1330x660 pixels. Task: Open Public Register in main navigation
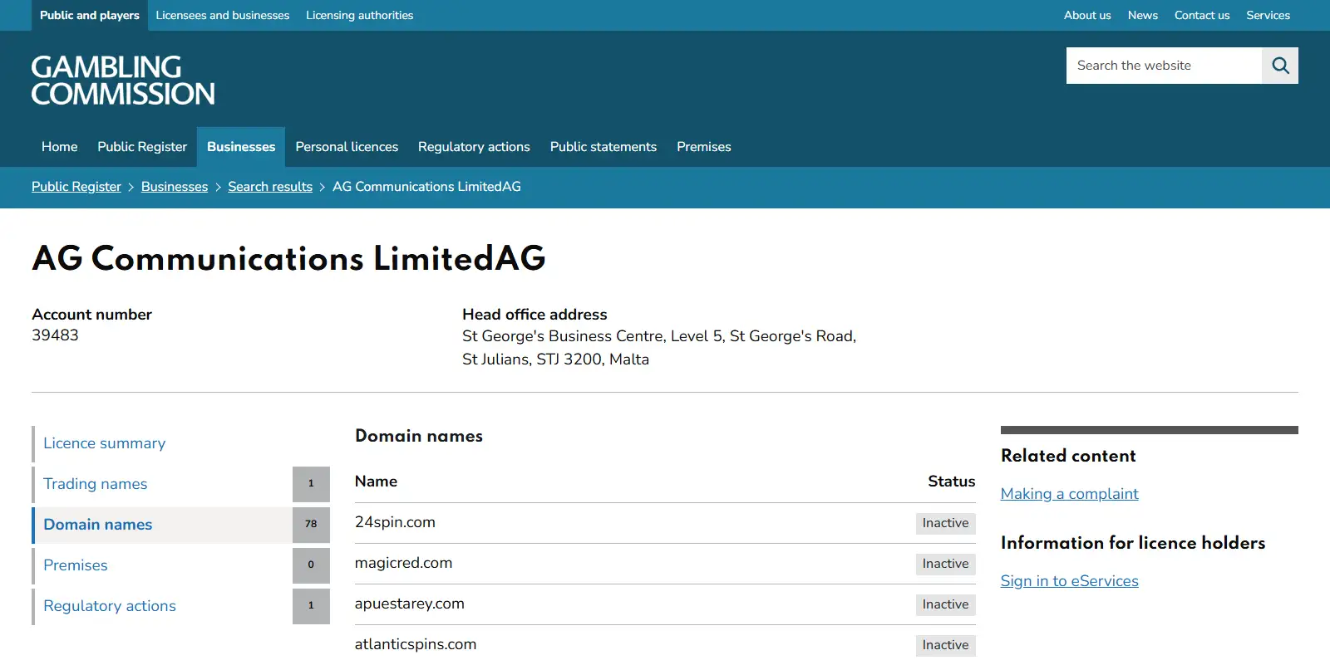coord(142,147)
